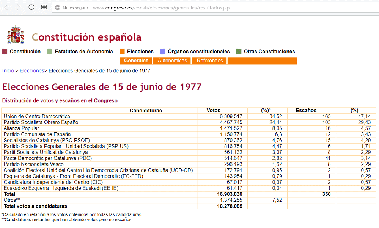Screen dimensions: 379x228
Task: Switch to the Referendos tab
Action: point(210,61)
